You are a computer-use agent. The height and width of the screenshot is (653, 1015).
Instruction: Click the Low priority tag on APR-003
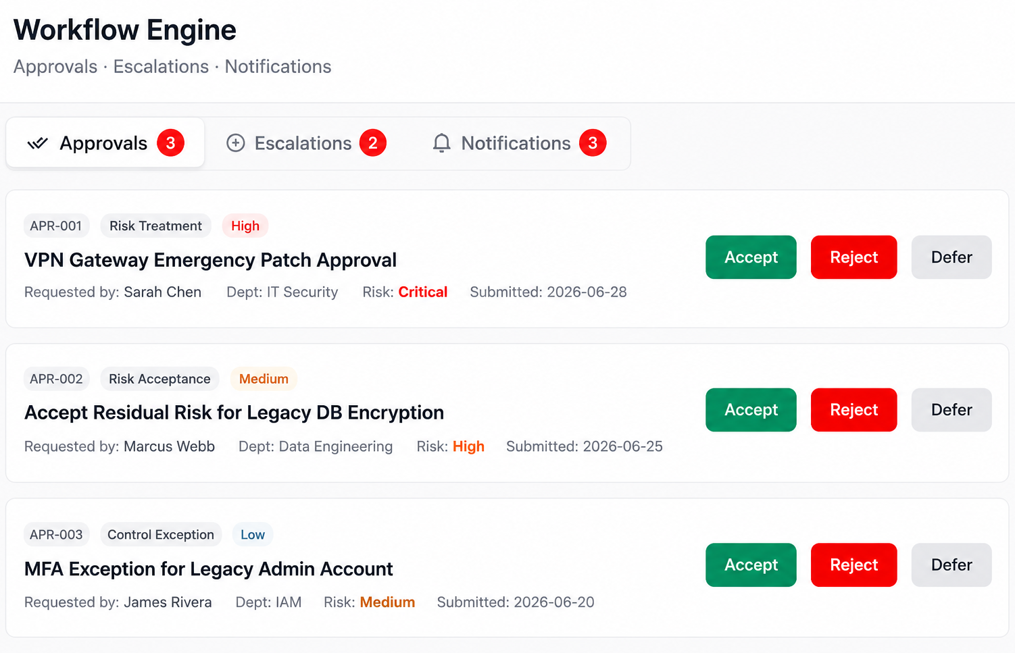253,534
